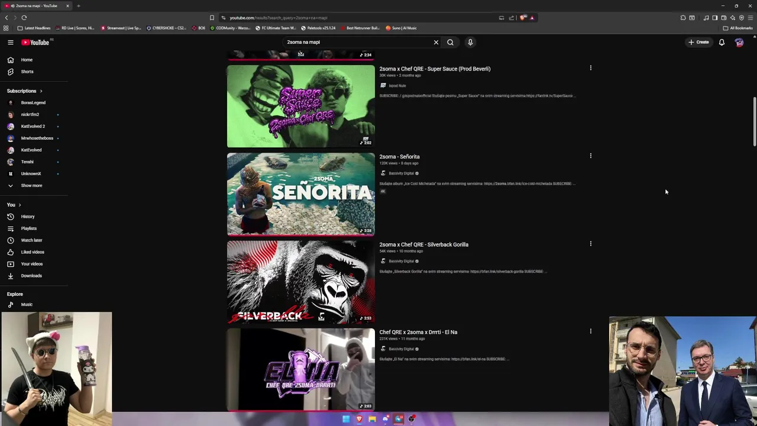Expand the You section header

click(14, 205)
